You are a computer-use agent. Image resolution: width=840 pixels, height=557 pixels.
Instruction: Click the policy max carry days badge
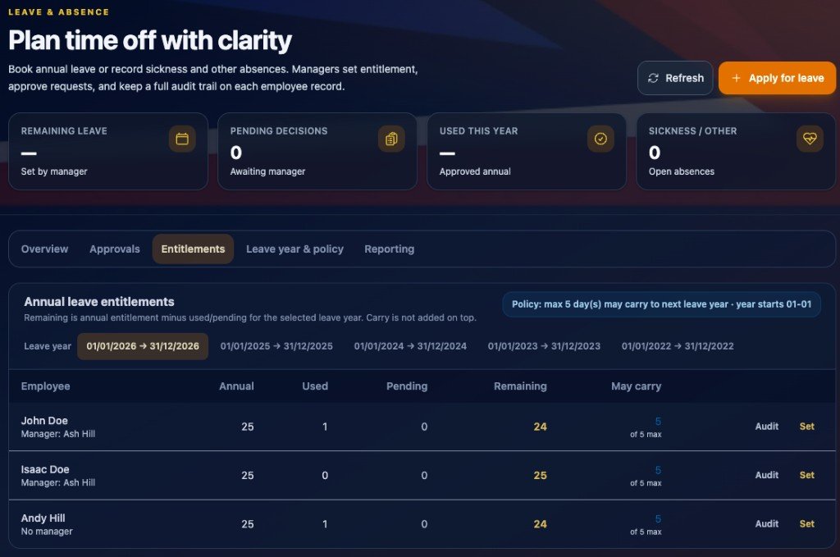pos(662,304)
